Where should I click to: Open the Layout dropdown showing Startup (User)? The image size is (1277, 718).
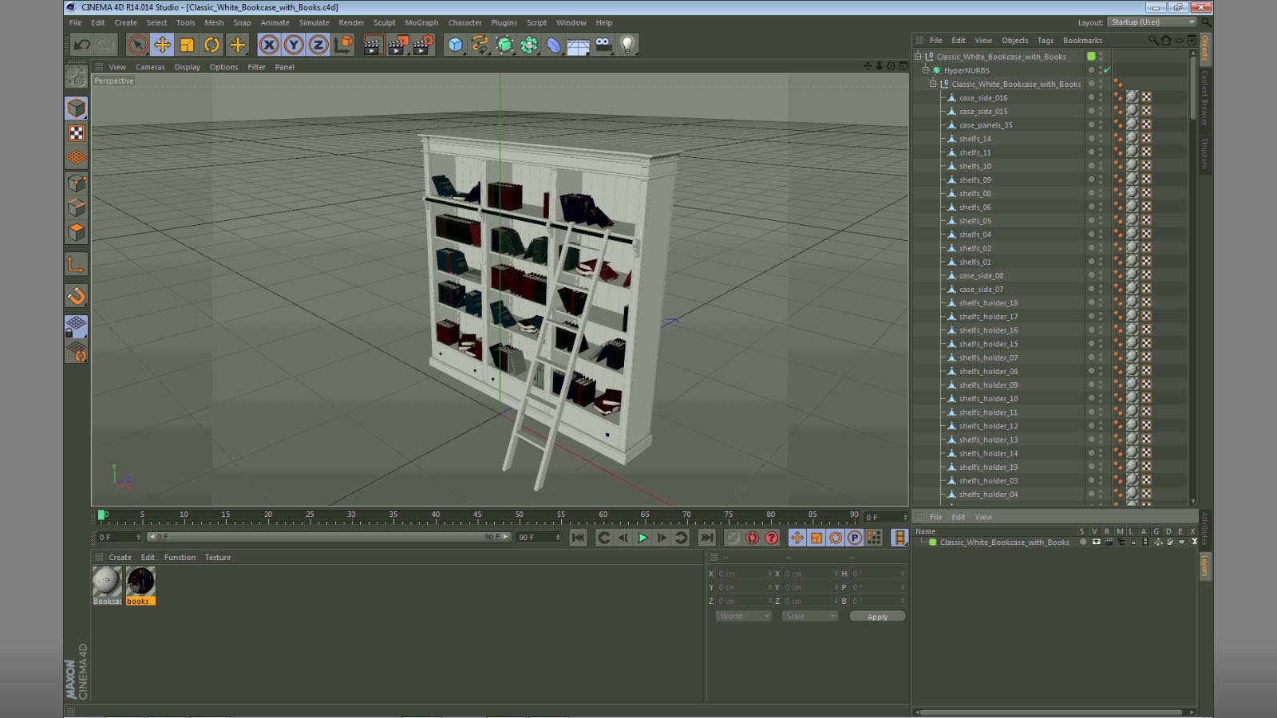pos(1152,22)
